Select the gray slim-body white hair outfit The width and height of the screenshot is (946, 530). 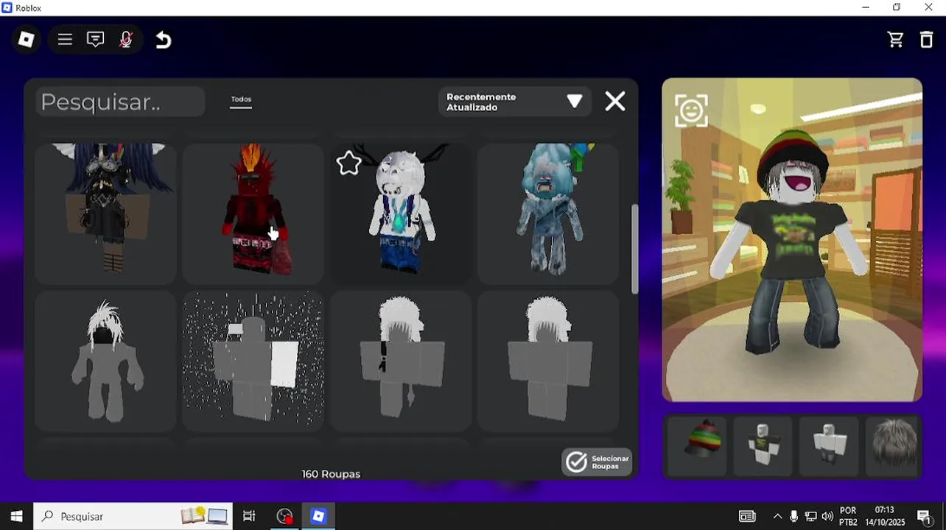tap(105, 361)
